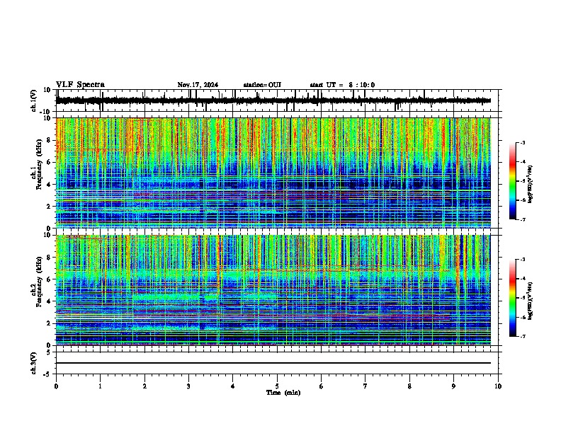
Task: Click time axis tick label "9"
Action: 453,386
